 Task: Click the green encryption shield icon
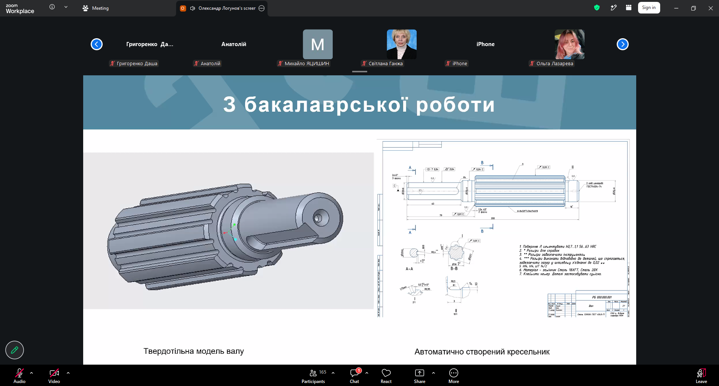(x=597, y=7)
